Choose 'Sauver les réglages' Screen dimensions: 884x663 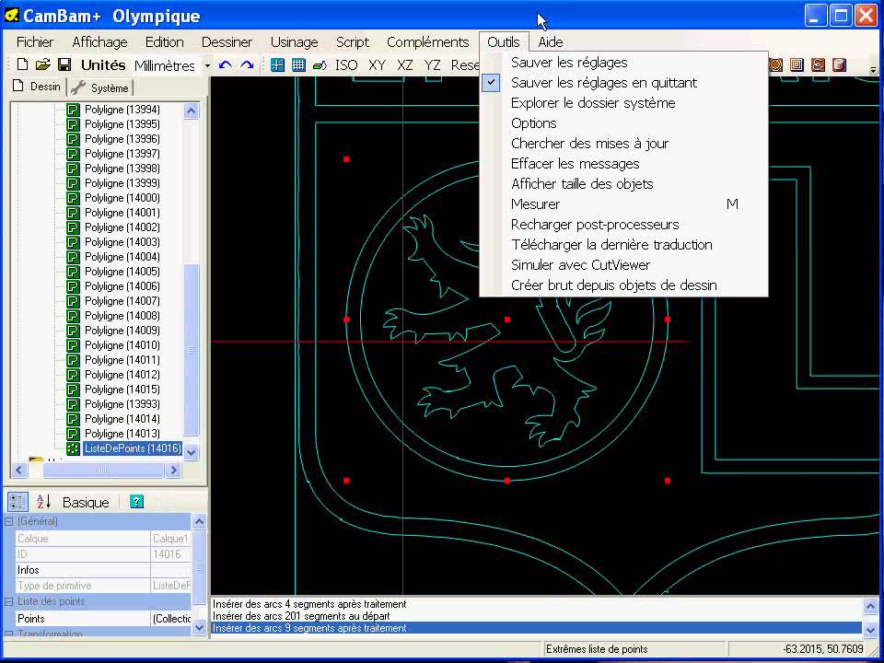624,63
